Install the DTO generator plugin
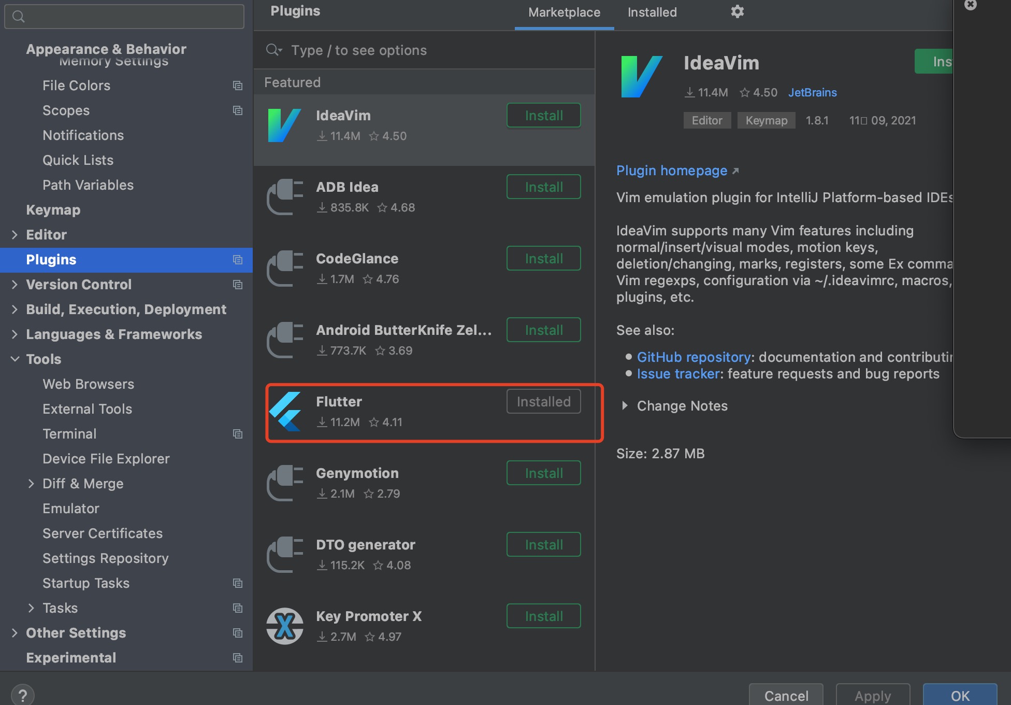 coord(544,544)
